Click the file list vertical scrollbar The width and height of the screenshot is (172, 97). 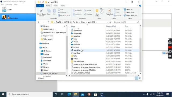pos(140,55)
